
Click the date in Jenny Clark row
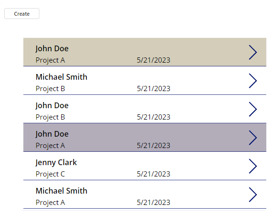pyautogui.click(x=153, y=174)
